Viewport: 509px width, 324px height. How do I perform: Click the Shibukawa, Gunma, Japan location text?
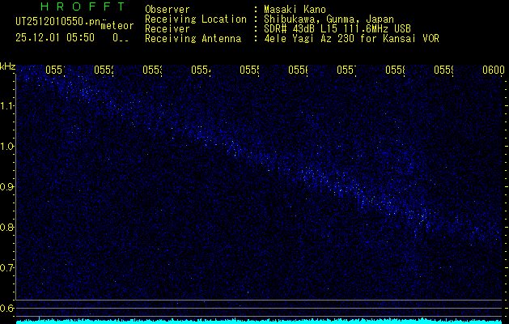[329, 19]
